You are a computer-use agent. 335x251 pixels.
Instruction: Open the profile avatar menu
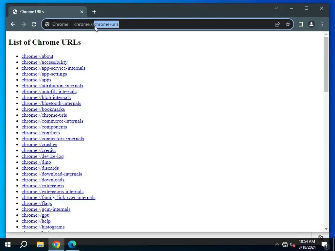pyautogui.click(x=311, y=24)
